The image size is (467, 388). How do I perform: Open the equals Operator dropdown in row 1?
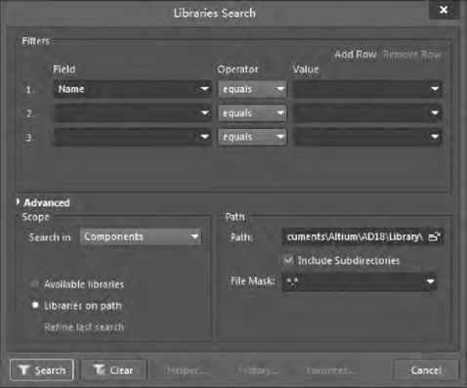[252, 89]
